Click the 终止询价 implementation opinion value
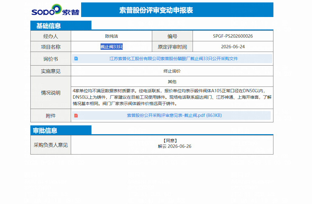This screenshot has height=204, width=312. pos(172,71)
